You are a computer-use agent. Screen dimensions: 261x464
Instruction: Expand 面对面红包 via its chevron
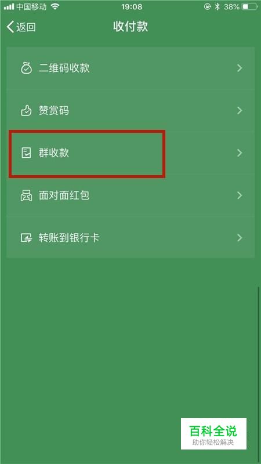pyautogui.click(x=240, y=195)
